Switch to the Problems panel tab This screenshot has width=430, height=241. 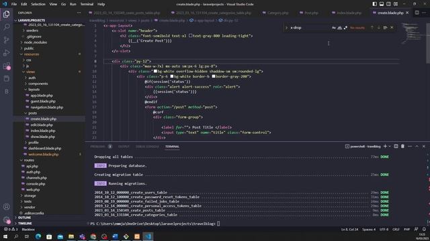coord(97,147)
